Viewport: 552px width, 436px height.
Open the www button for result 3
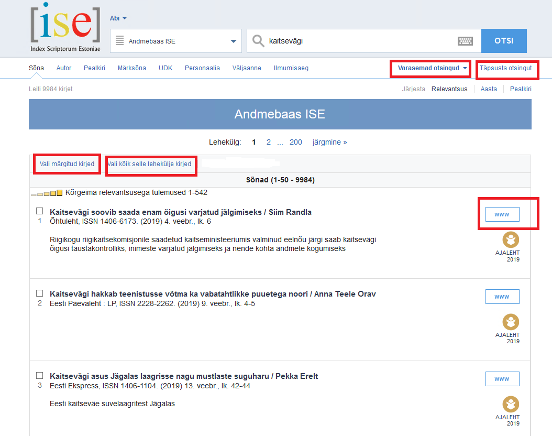point(502,379)
